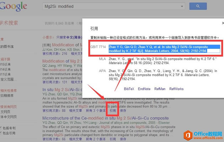224x142 pixels.
Task: Select 日期排序 sorting option in sidebar
Action: pyautogui.click(x=7, y=96)
